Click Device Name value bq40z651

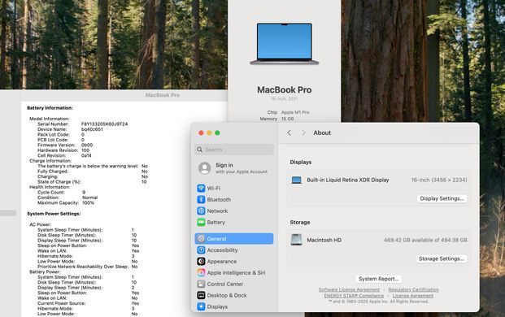click(92, 129)
